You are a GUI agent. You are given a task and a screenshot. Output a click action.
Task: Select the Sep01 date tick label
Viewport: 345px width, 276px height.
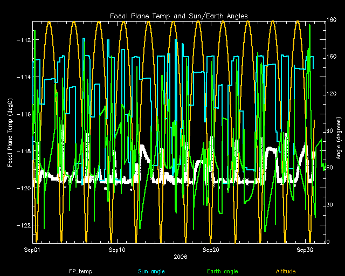click(x=33, y=250)
